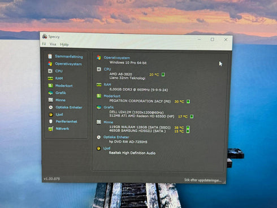277x208 pixels.
Task: Click the CPU chip icon in sidebar
Action: click(50, 71)
